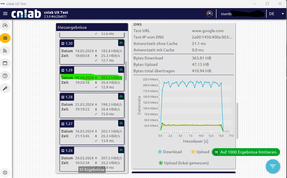The width and height of the screenshot is (287, 178).
Task: Open the hamburger navigation menu
Action: (5, 14)
